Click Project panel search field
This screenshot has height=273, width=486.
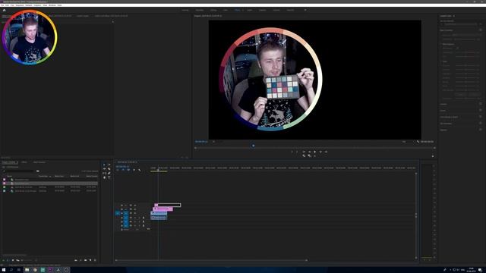pyautogui.click(x=19, y=171)
